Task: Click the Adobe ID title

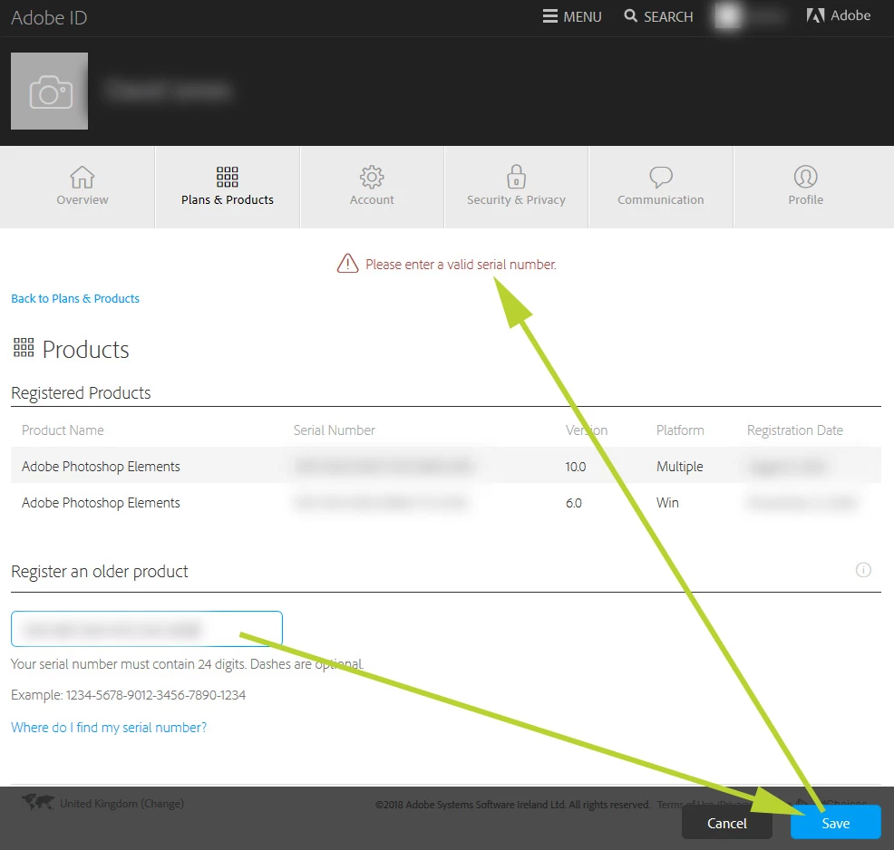Action: 49,17
